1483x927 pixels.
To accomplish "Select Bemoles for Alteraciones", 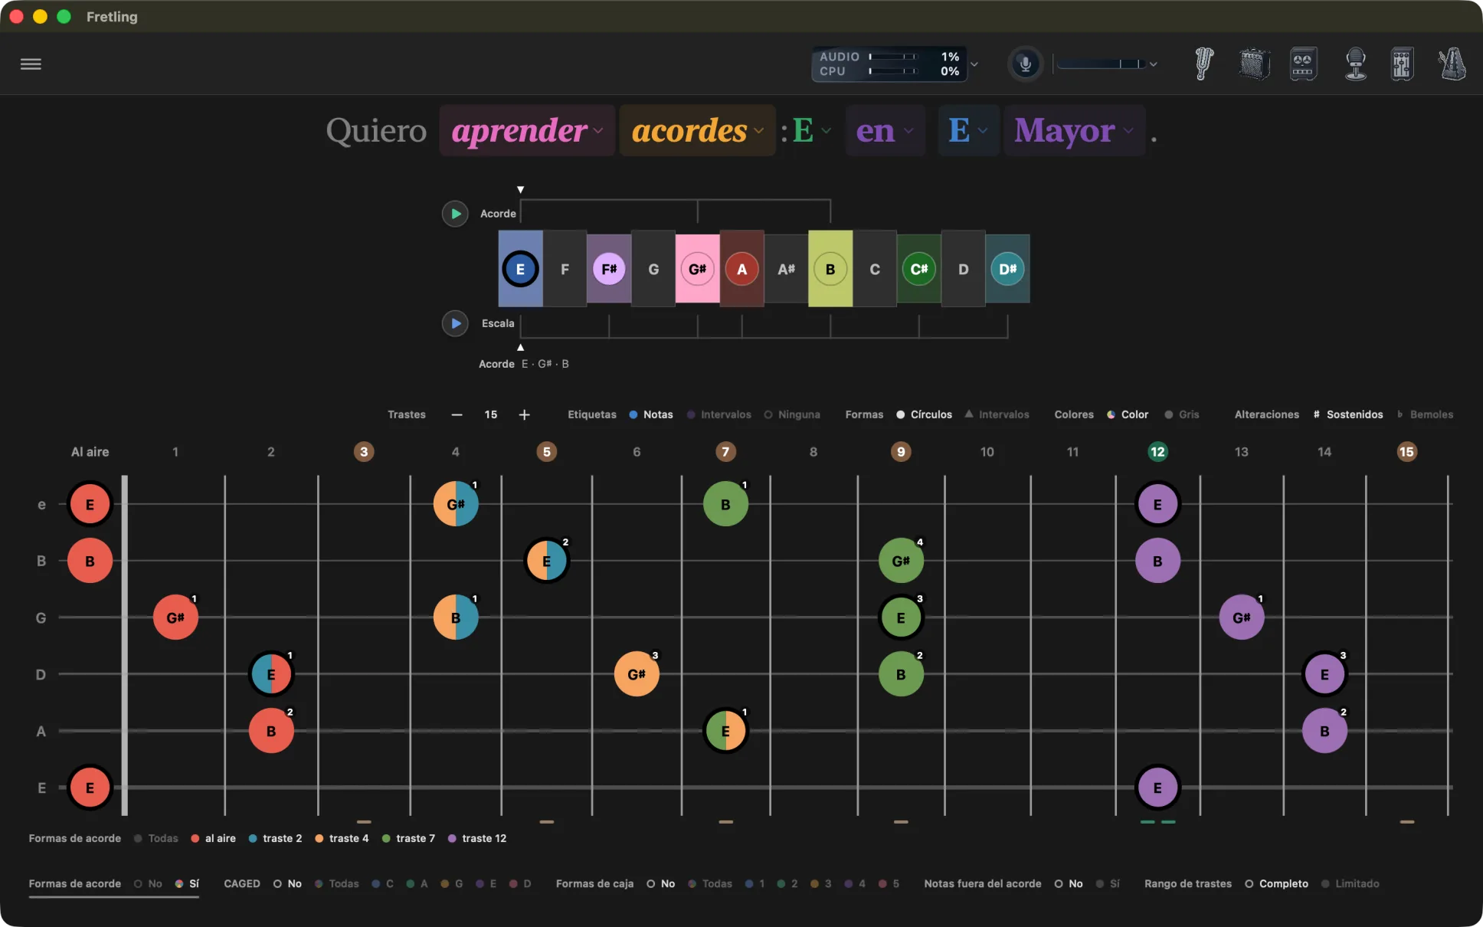I will tap(1425, 414).
